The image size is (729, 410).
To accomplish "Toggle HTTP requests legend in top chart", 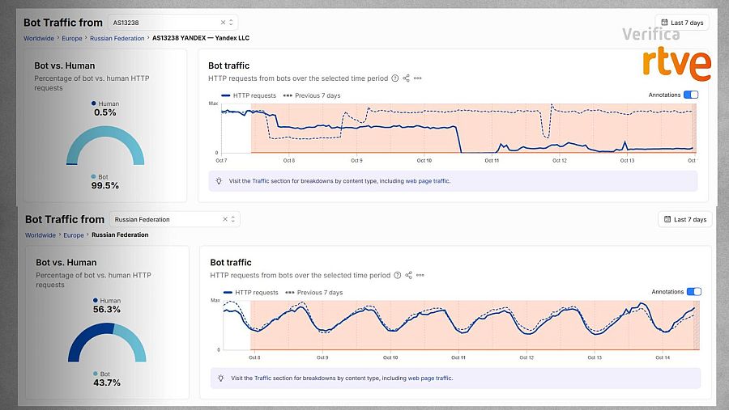I will pyautogui.click(x=249, y=95).
